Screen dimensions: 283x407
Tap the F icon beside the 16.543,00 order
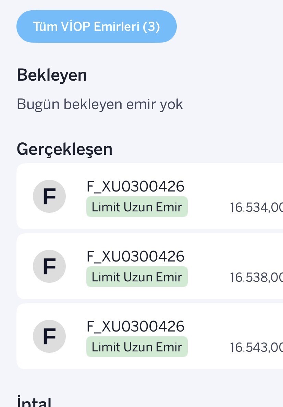(49, 336)
